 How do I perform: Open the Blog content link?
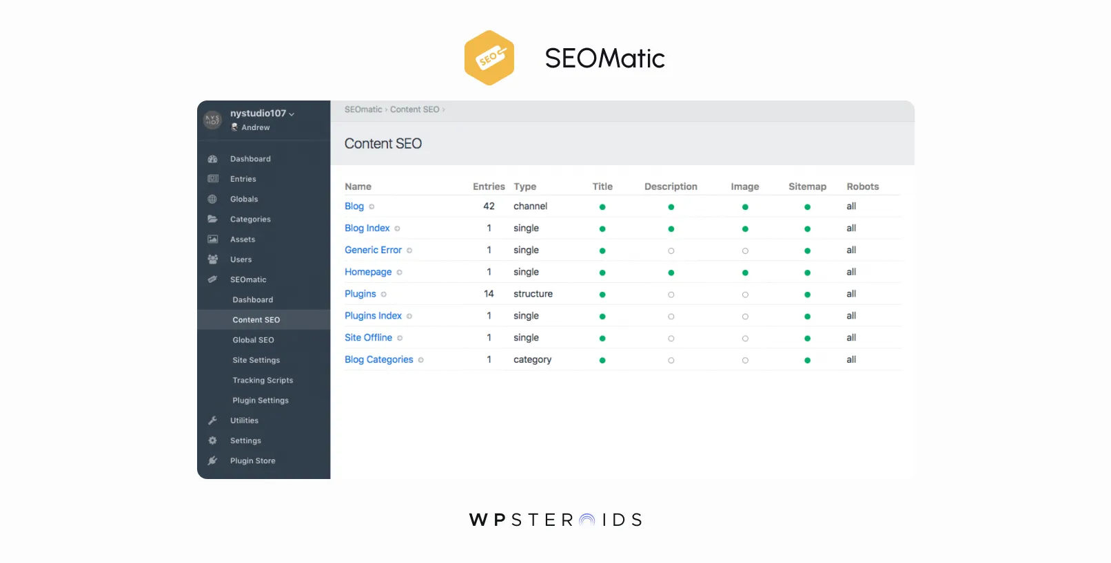(354, 206)
